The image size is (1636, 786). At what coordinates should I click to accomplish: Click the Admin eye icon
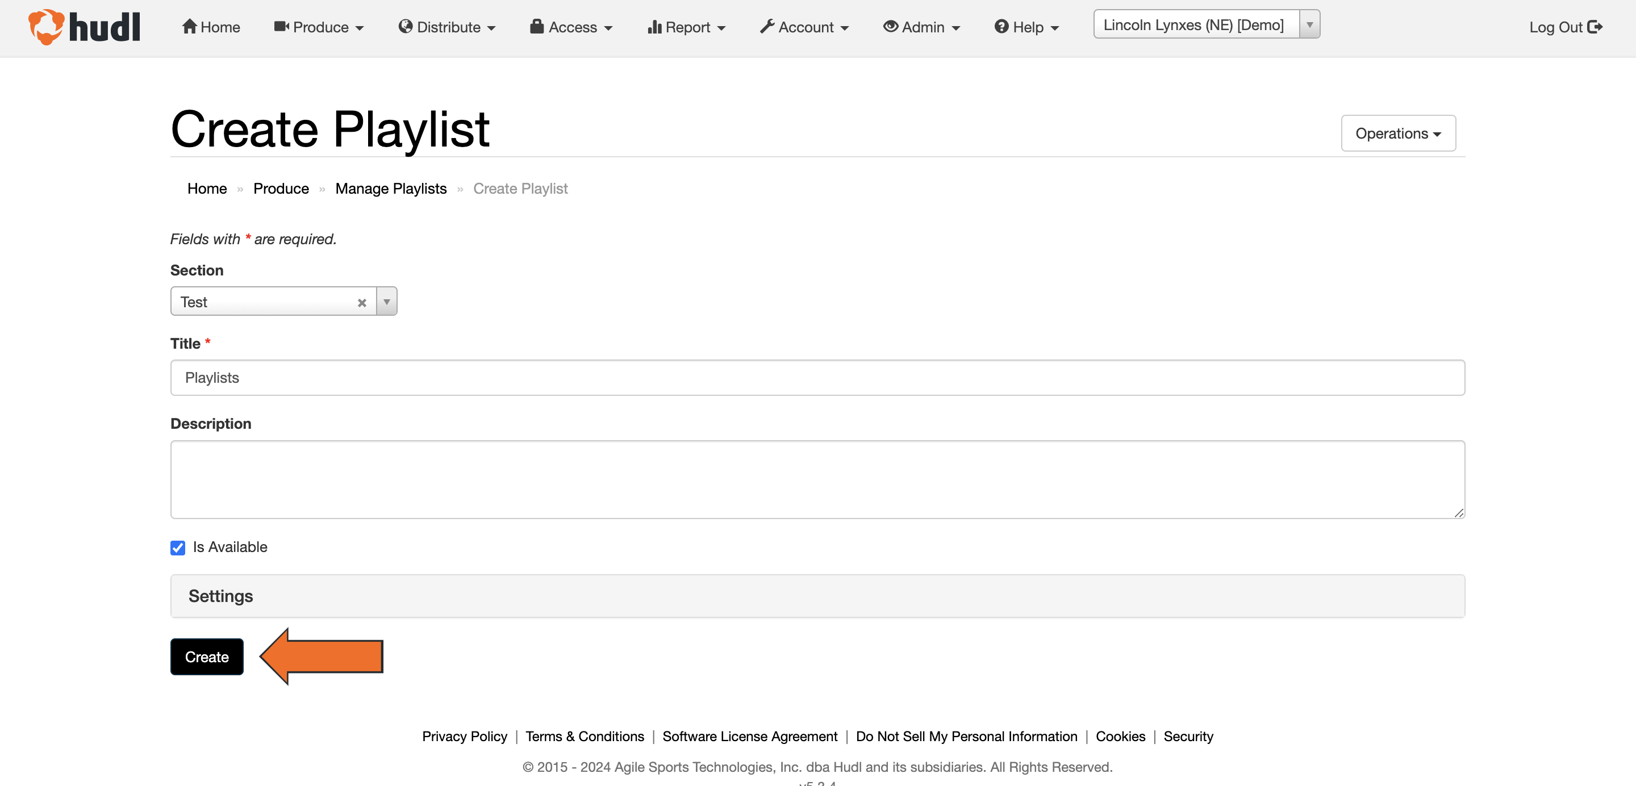(x=891, y=27)
